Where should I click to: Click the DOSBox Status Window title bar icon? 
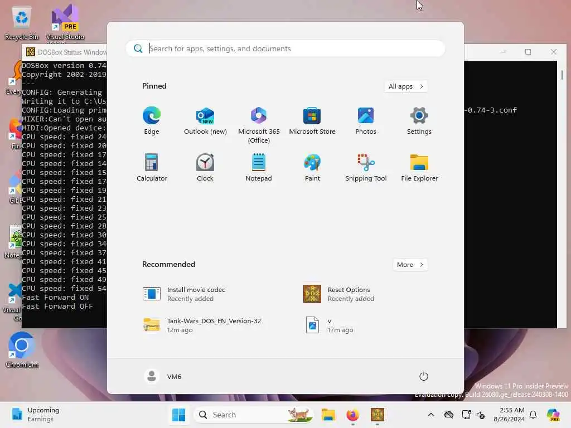click(31, 52)
